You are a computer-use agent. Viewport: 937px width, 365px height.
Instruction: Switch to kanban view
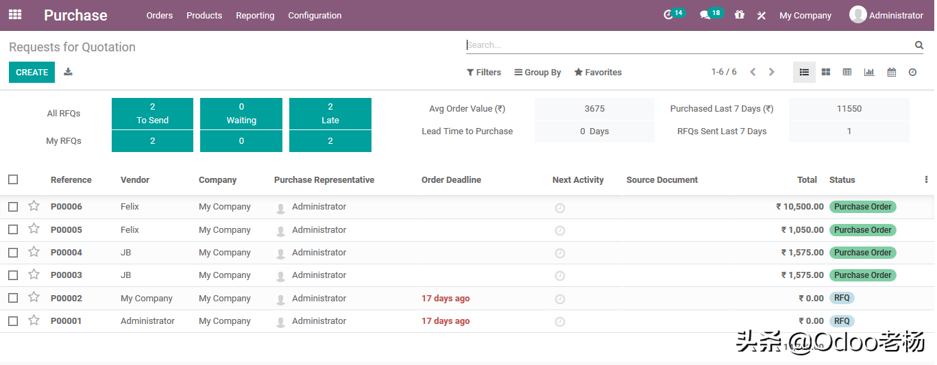[826, 72]
